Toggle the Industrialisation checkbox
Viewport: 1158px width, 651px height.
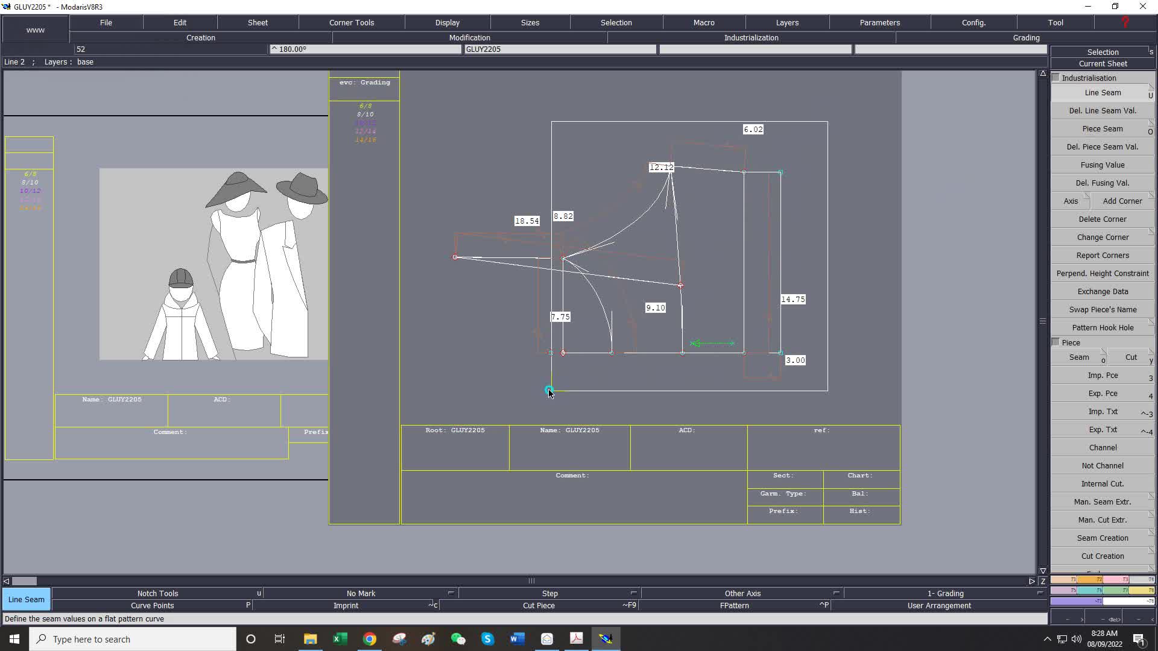[x=1055, y=77]
